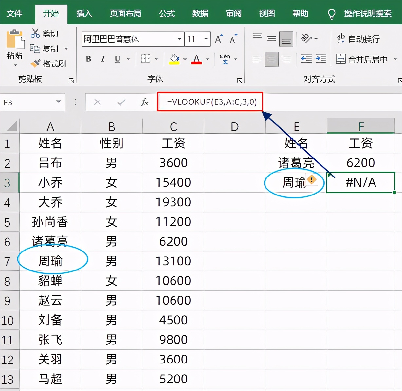Increase font size with Grow Font icon
The image size is (402, 391).
point(218,39)
